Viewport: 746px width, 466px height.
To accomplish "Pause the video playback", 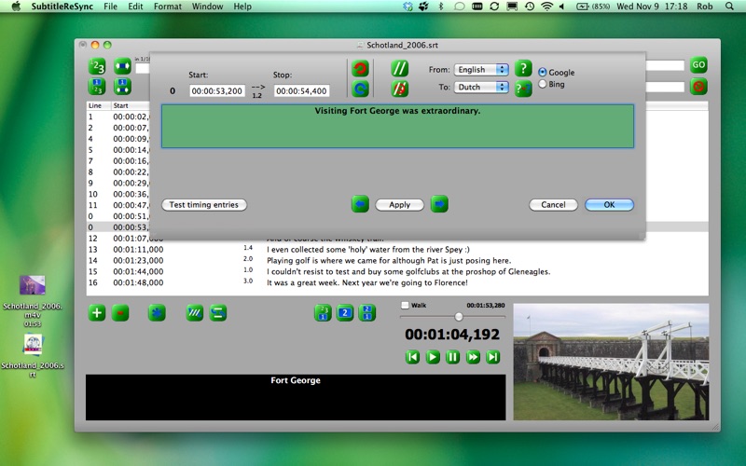I will point(453,357).
